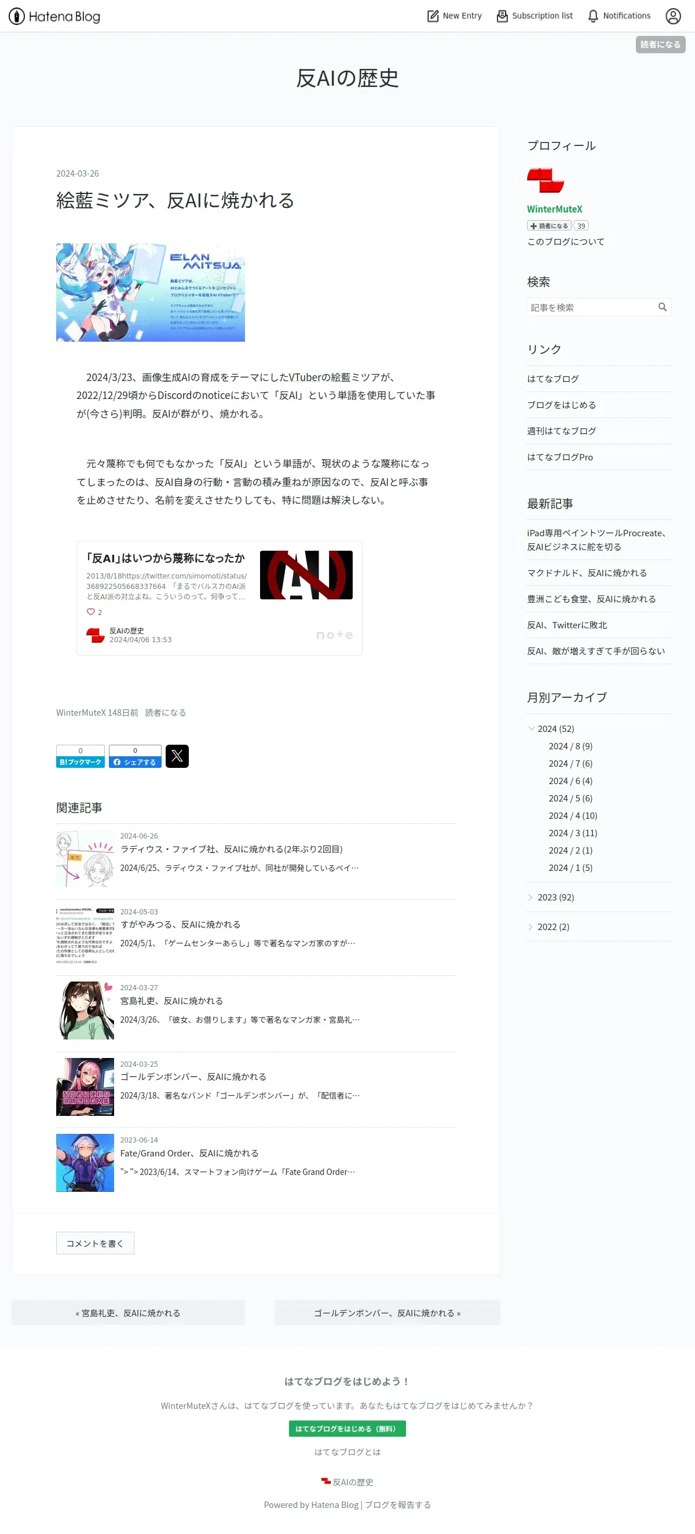
Task: Open New Entry editor
Action: [x=455, y=16]
